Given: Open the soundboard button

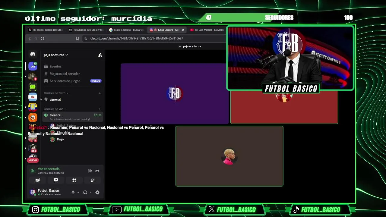Looking at the screenshot, I should [93, 180].
